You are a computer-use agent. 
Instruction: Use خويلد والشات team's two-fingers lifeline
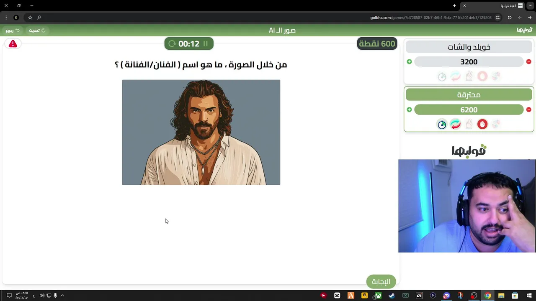coord(469,77)
